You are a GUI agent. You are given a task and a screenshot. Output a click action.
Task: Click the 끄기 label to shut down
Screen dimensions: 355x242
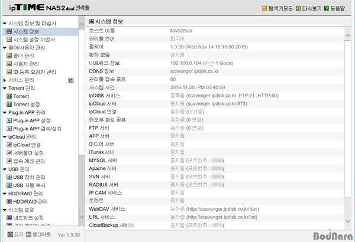18,234
